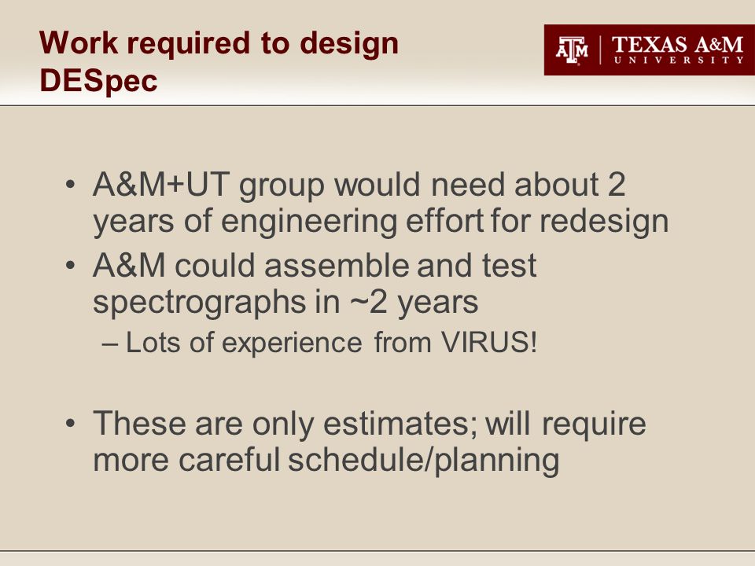Screen dimensions: 755x566
Task: Click the word 'DESpec' in the title
Action: click(99, 80)
